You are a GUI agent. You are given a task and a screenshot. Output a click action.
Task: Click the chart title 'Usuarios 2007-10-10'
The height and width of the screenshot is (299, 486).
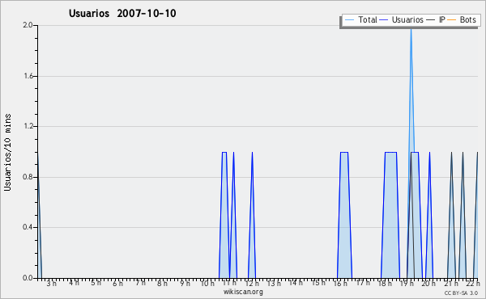(x=122, y=13)
